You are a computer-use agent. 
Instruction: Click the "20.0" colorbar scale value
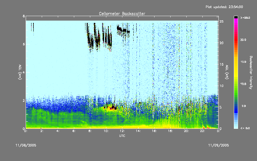[x=243, y=40]
